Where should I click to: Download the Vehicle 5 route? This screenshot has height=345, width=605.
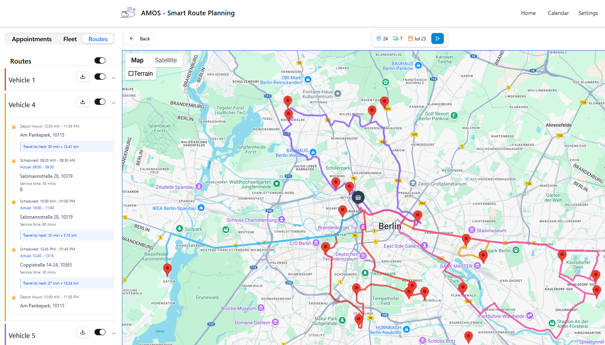coord(83,332)
